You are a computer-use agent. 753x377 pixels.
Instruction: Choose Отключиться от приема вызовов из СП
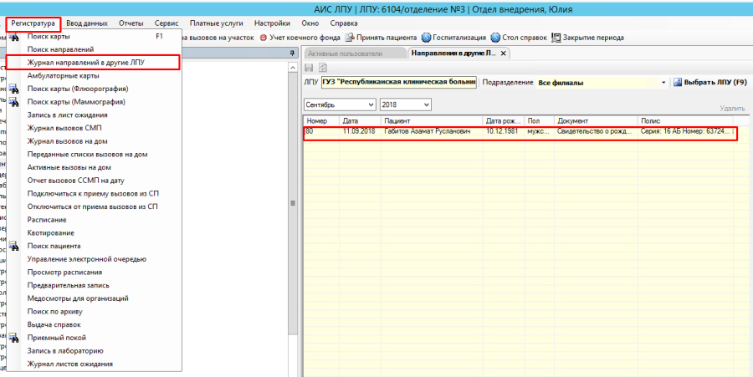(94, 206)
